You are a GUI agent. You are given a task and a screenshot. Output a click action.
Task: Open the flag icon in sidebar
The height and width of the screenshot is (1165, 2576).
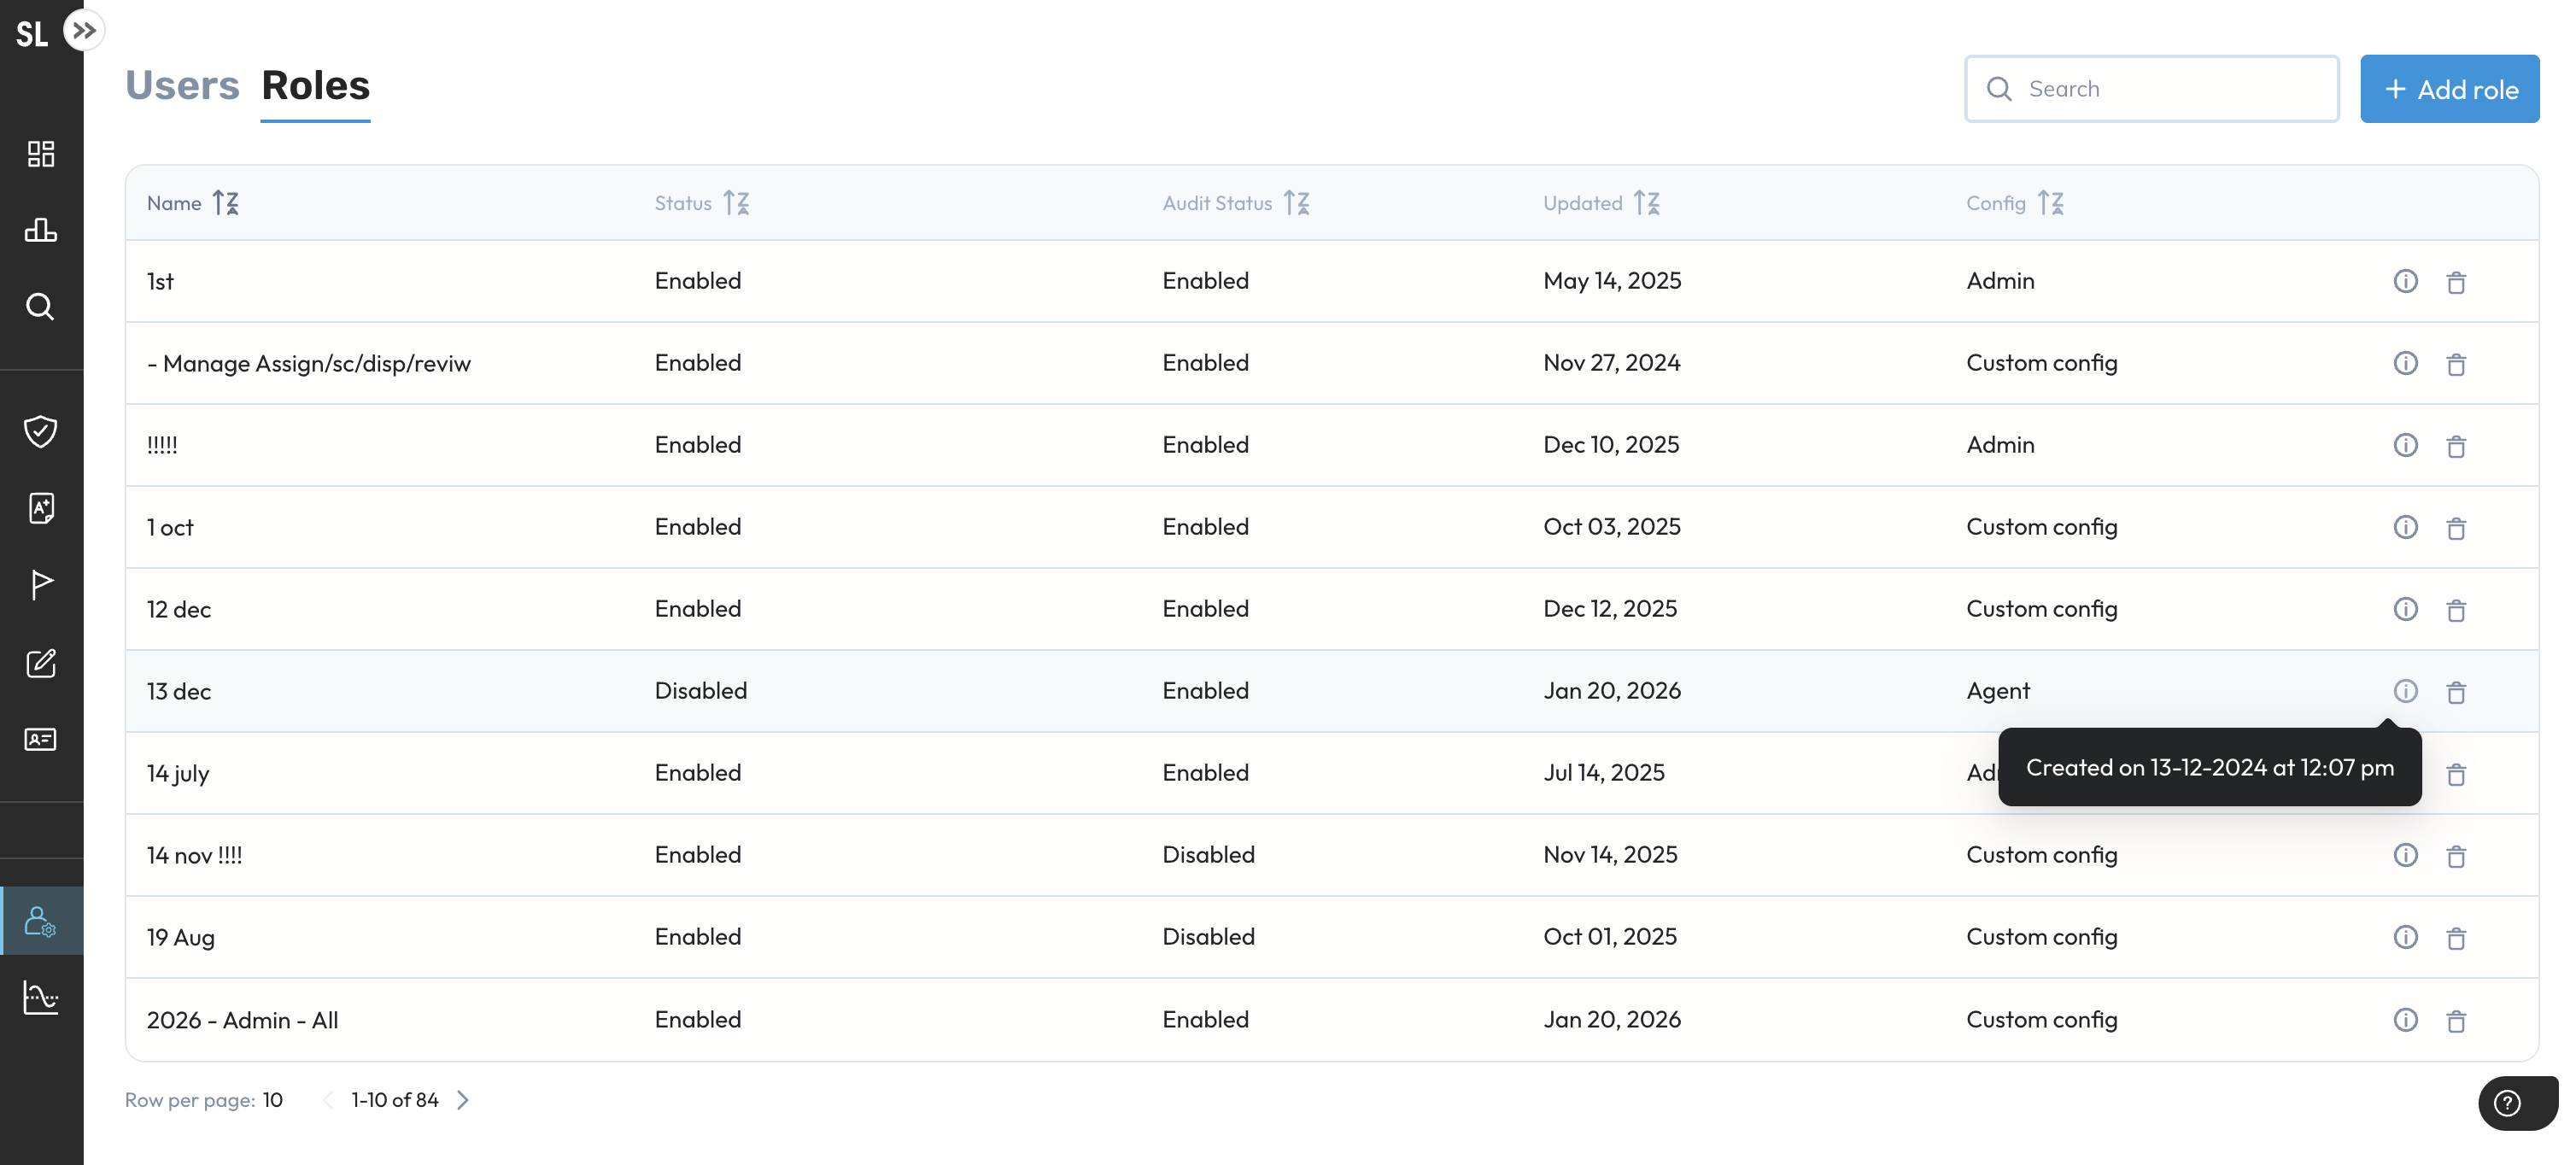point(41,584)
